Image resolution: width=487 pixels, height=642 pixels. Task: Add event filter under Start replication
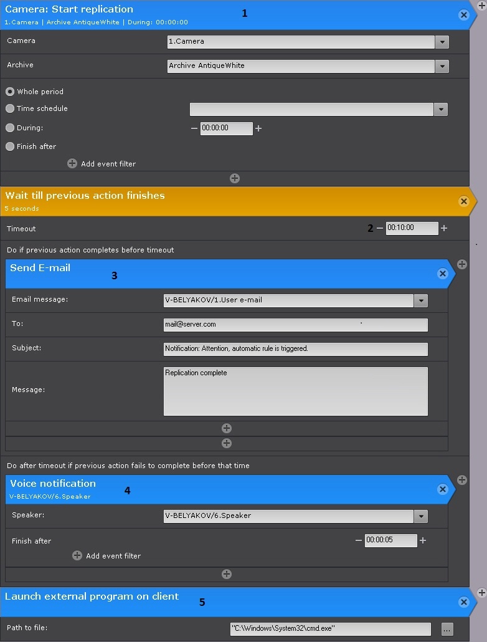[72, 163]
